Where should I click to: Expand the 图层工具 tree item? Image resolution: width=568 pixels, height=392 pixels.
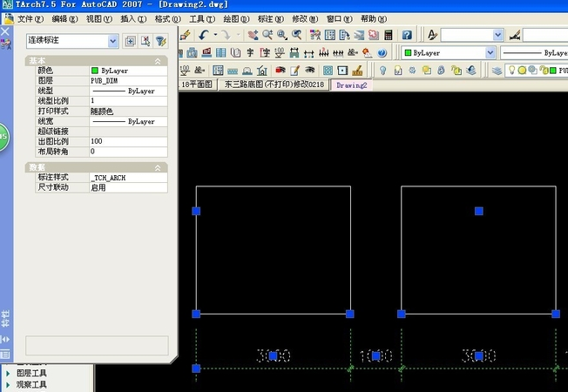pos(8,373)
